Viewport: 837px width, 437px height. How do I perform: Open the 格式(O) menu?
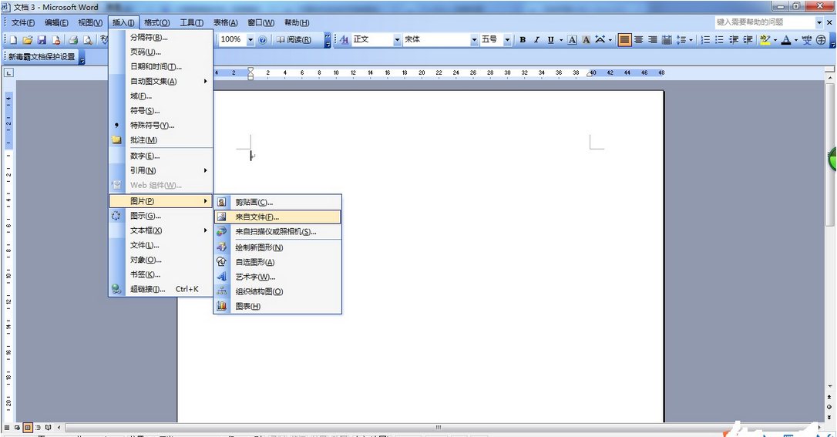157,22
